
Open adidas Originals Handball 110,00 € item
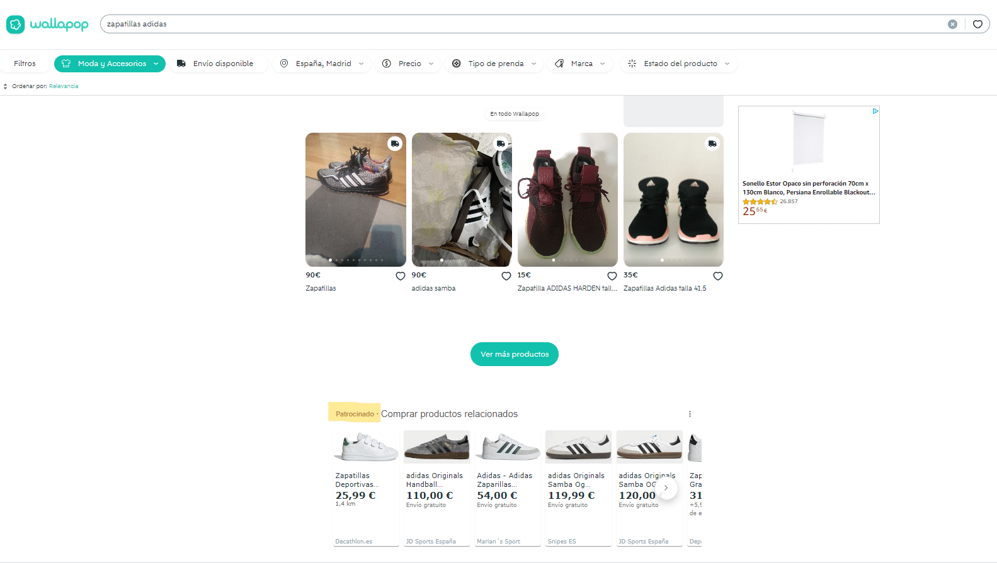point(436,488)
